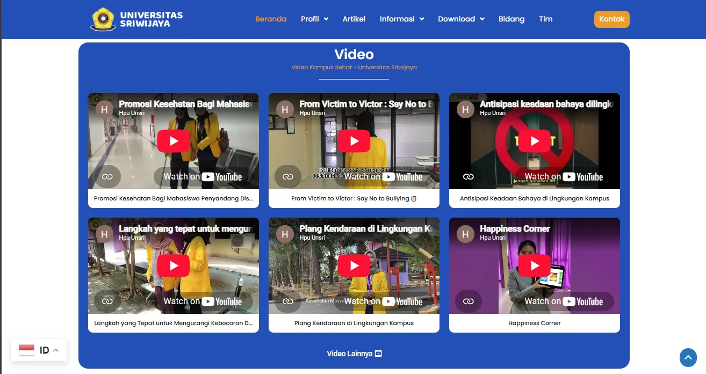Expand the Profil dropdown menu
The height and width of the screenshot is (374, 706).
[x=314, y=19]
